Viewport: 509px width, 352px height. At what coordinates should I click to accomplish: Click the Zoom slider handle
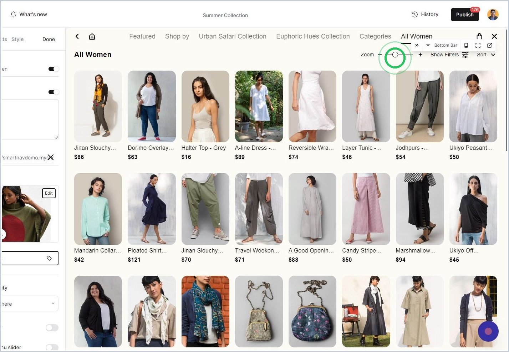(x=395, y=55)
